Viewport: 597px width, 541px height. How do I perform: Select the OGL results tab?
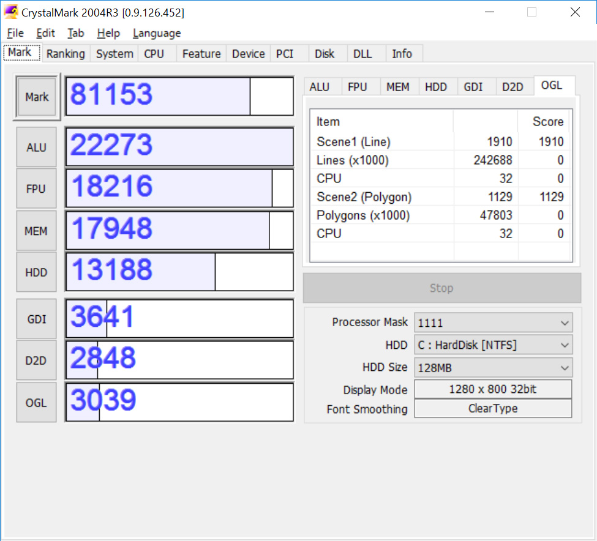553,86
